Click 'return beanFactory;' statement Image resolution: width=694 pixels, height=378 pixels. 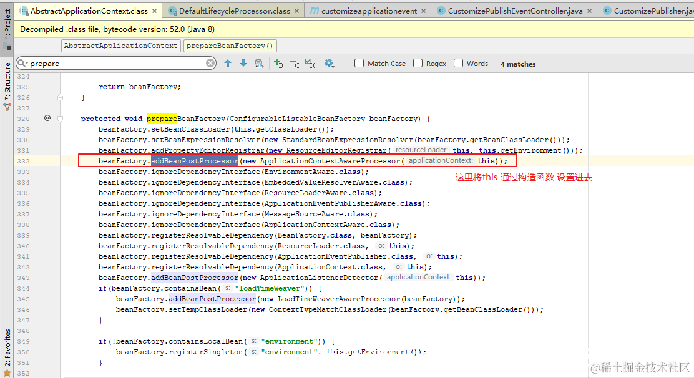click(x=139, y=87)
